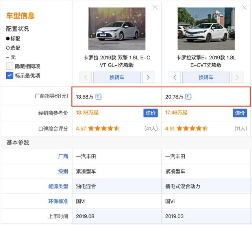252x225 pixels.
Task: Click the 车型信息 heading
Action: (20, 16)
